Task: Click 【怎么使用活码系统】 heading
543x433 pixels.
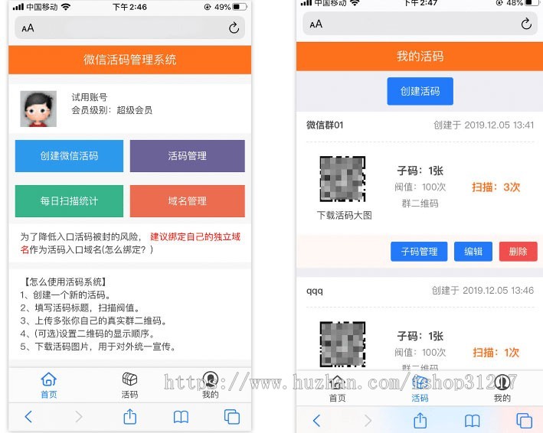Action: [x=65, y=282]
